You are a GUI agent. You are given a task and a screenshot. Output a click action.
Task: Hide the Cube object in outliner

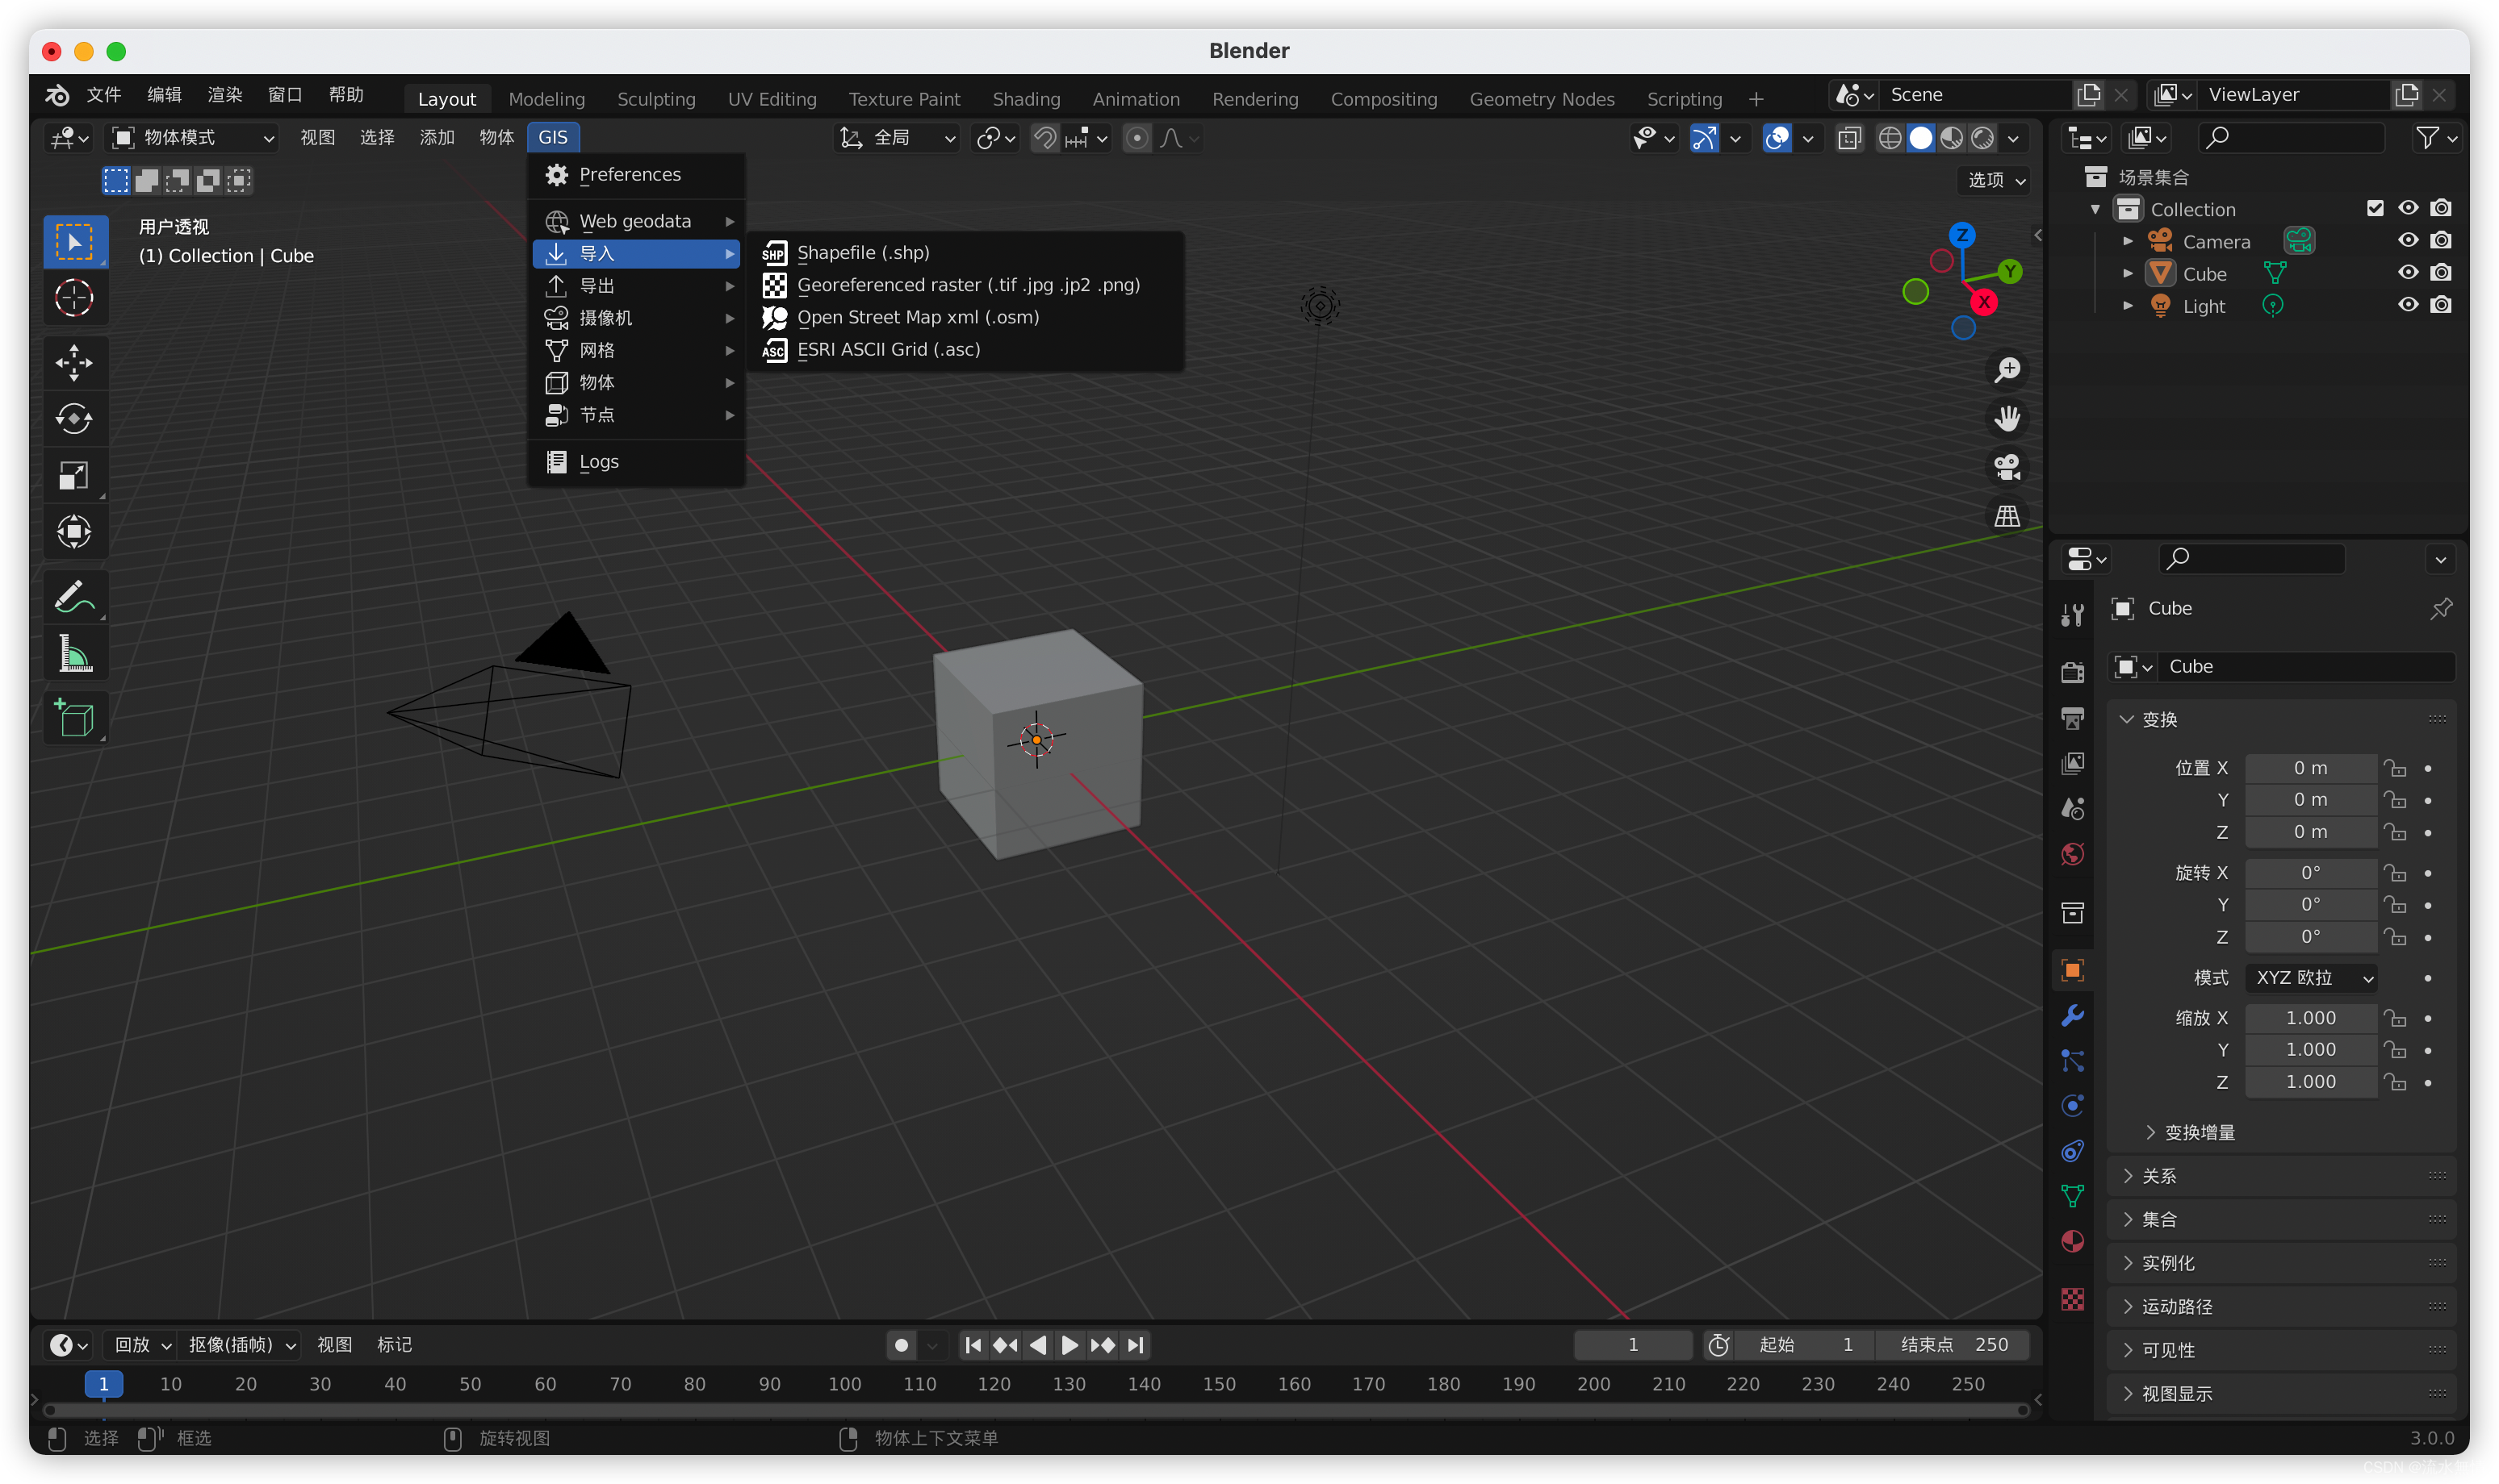click(2407, 273)
